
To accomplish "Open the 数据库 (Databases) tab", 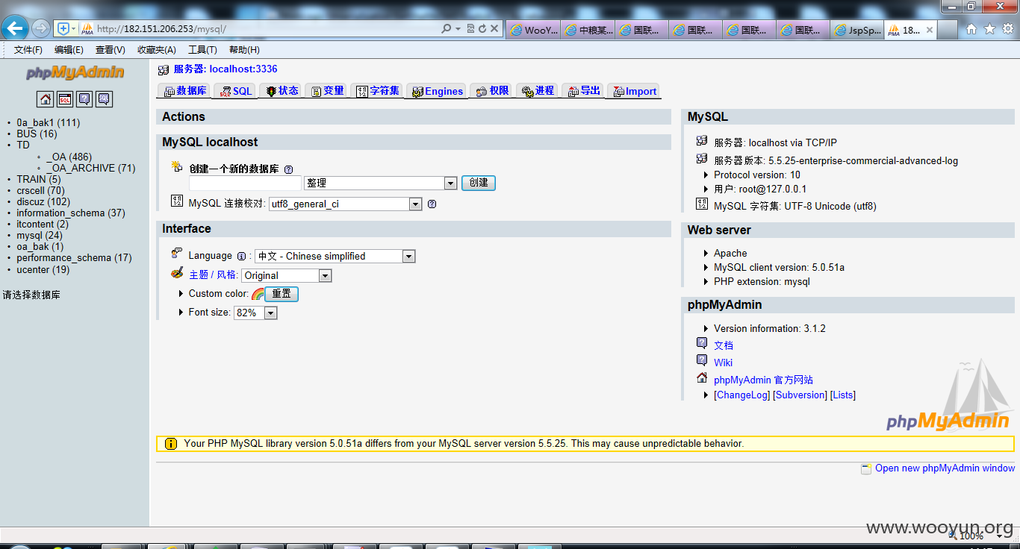I will (186, 91).
